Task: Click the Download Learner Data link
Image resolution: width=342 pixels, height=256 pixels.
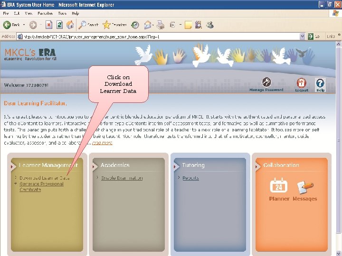Action: coord(45,178)
